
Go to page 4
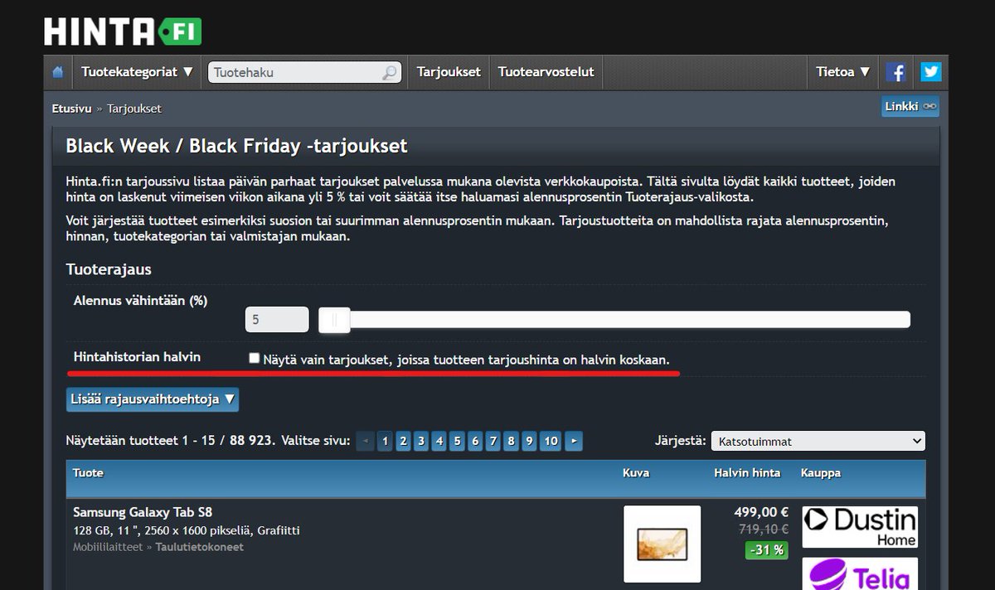(x=439, y=441)
